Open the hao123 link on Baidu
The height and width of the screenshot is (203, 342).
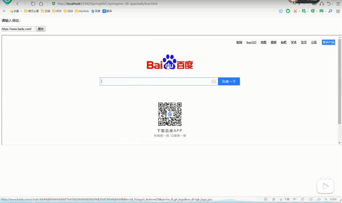(251, 42)
